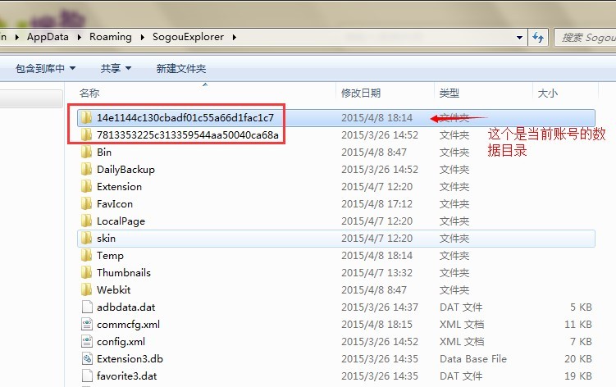
Task: Open the 共享 dropdown menu
Action: (x=116, y=69)
